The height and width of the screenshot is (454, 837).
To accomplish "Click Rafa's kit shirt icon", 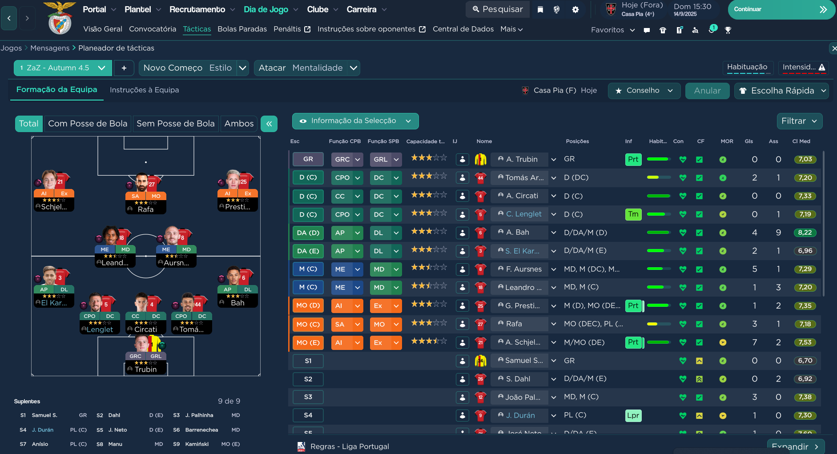I will pos(480,324).
